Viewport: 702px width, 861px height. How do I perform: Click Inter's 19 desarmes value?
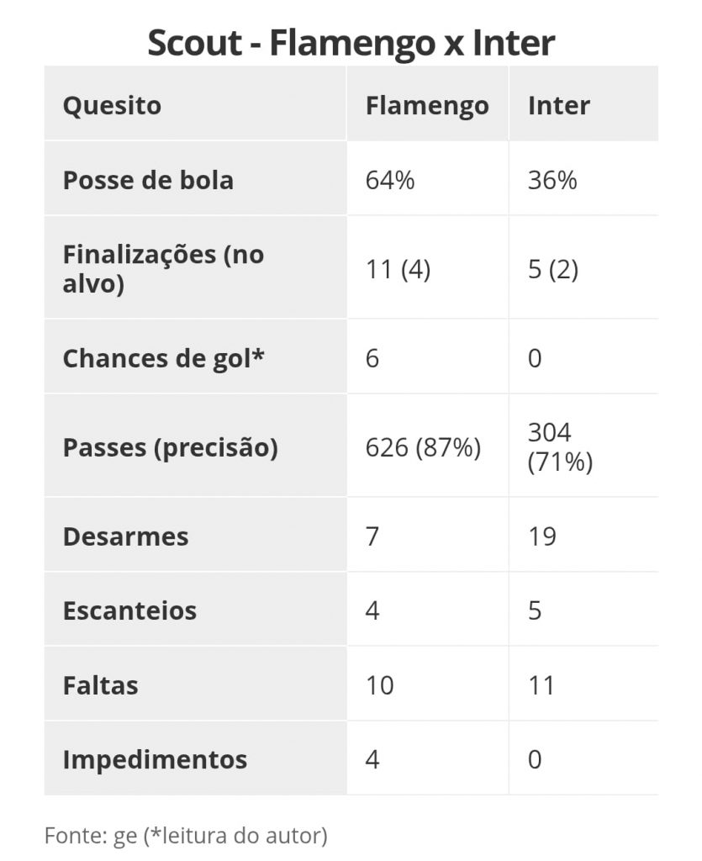click(542, 536)
